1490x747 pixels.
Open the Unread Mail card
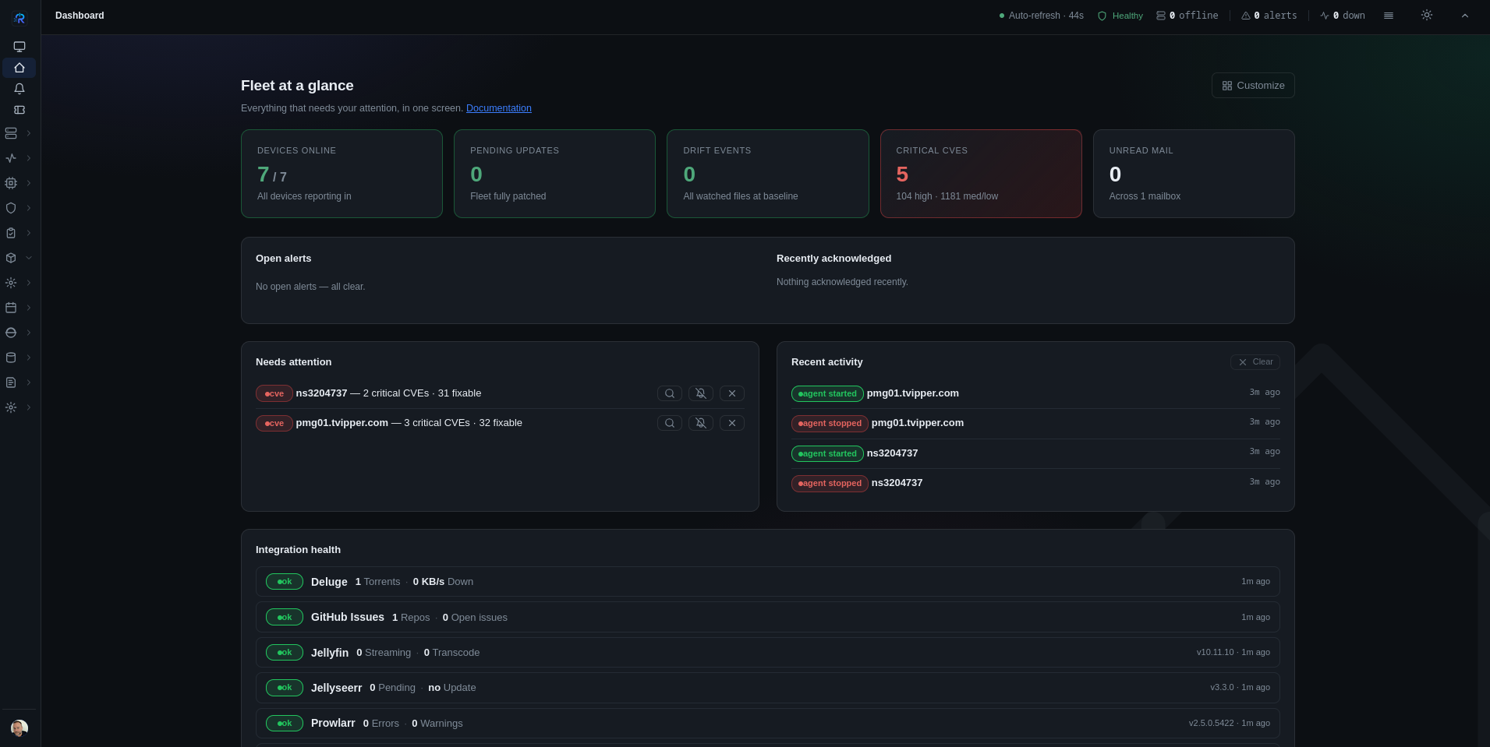click(1194, 174)
